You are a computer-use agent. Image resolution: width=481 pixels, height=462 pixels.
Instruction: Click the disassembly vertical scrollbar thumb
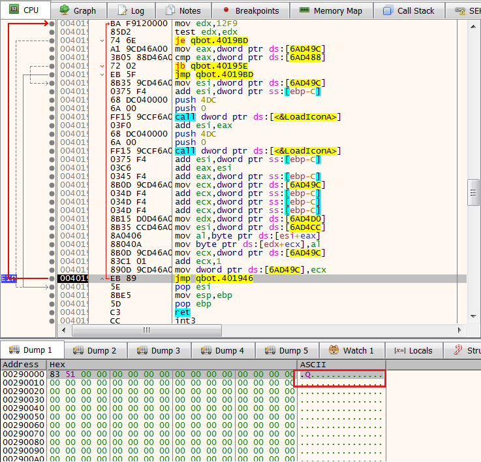pyautogui.click(x=473, y=192)
